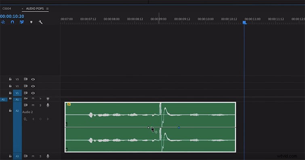Open timeline display settings wrench
The width and height of the screenshot is (305, 160).
click(40, 22)
